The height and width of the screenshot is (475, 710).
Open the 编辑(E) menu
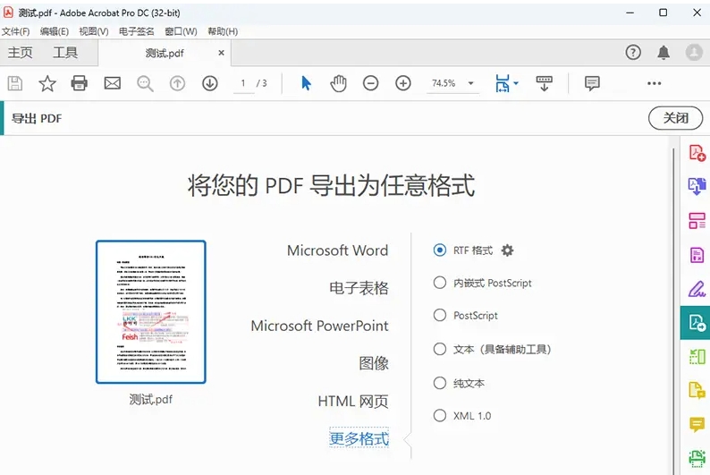click(55, 31)
